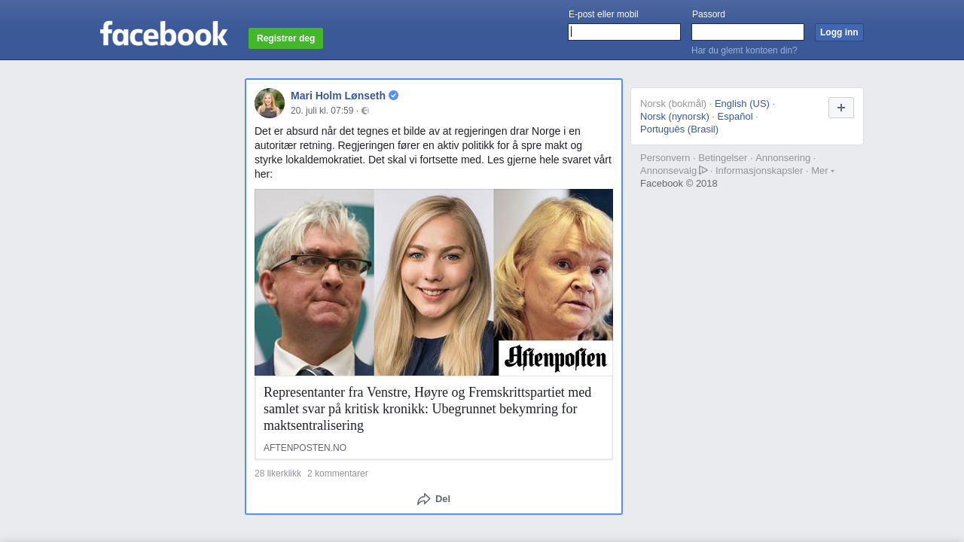Click the public globe privacy icon
Viewport: 964px width, 542px height.
click(x=365, y=111)
